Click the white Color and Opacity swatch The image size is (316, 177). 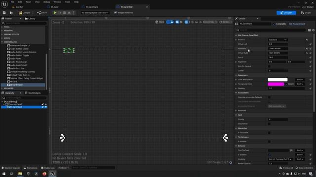point(277,80)
